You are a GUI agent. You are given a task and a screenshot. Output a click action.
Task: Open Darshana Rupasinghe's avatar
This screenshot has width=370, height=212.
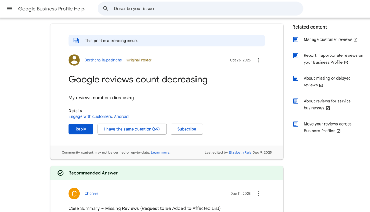click(x=74, y=60)
